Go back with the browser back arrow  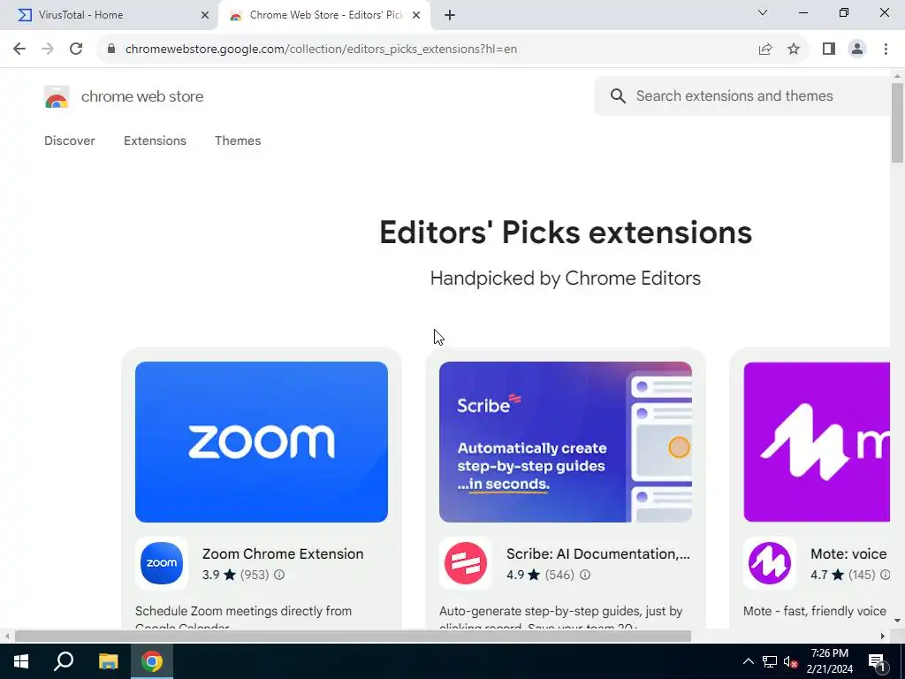point(19,50)
